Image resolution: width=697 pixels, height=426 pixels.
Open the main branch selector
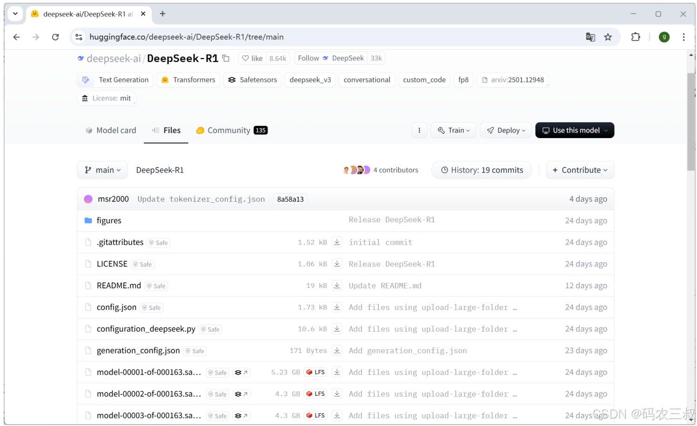[x=102, y=170]
